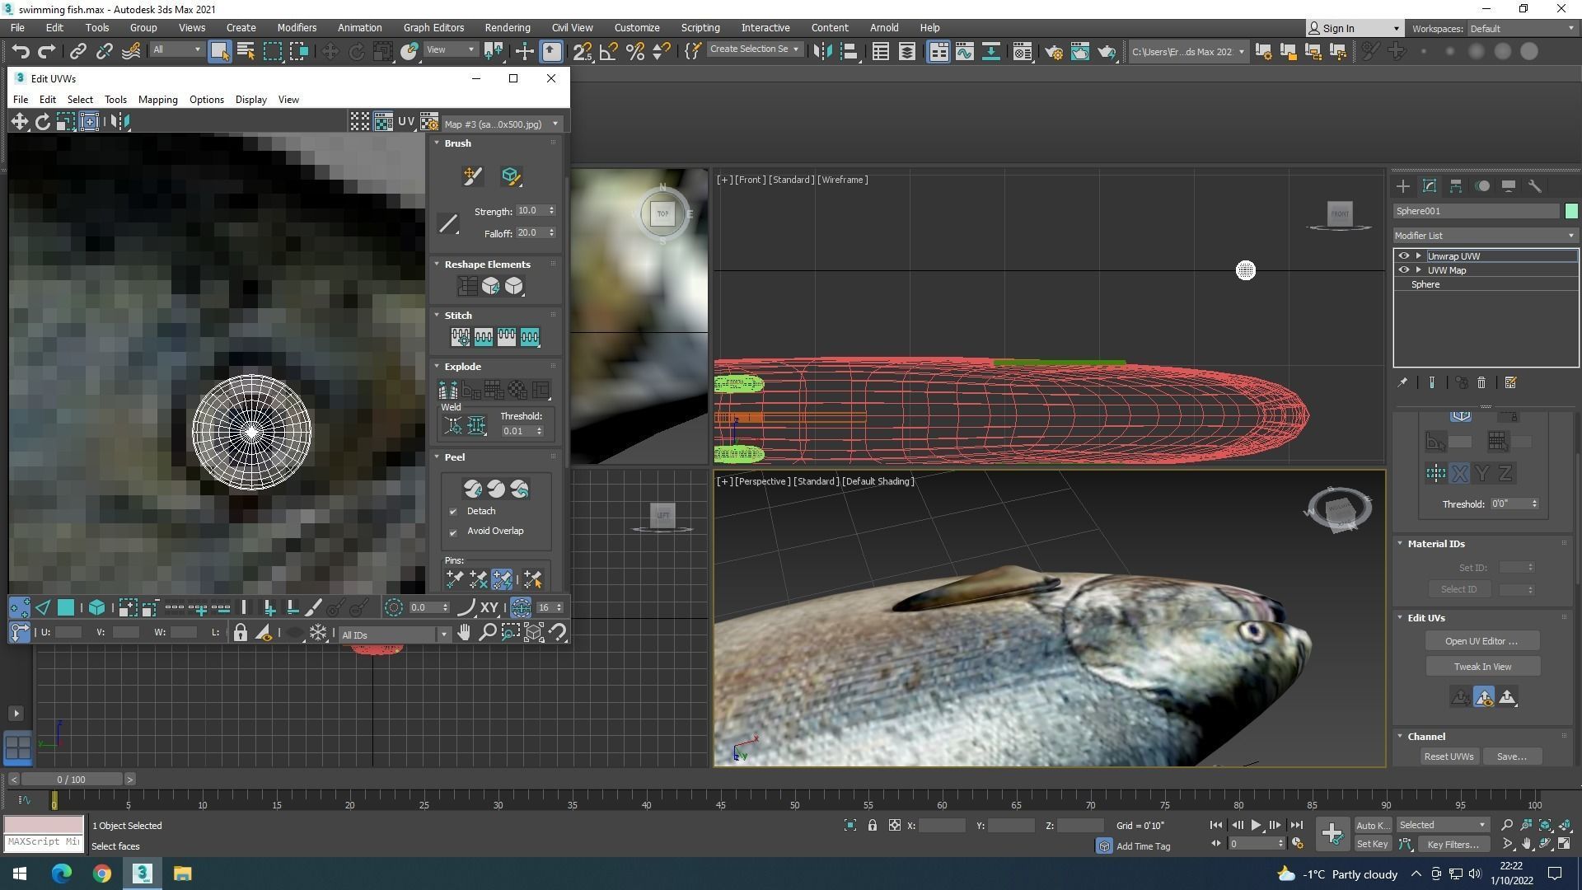Open the Tools menu in Edit UVWs

[x=115, y=100]
